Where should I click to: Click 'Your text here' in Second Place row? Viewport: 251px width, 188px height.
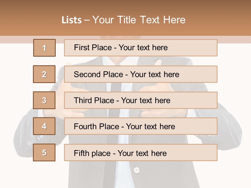pos(155,74)
